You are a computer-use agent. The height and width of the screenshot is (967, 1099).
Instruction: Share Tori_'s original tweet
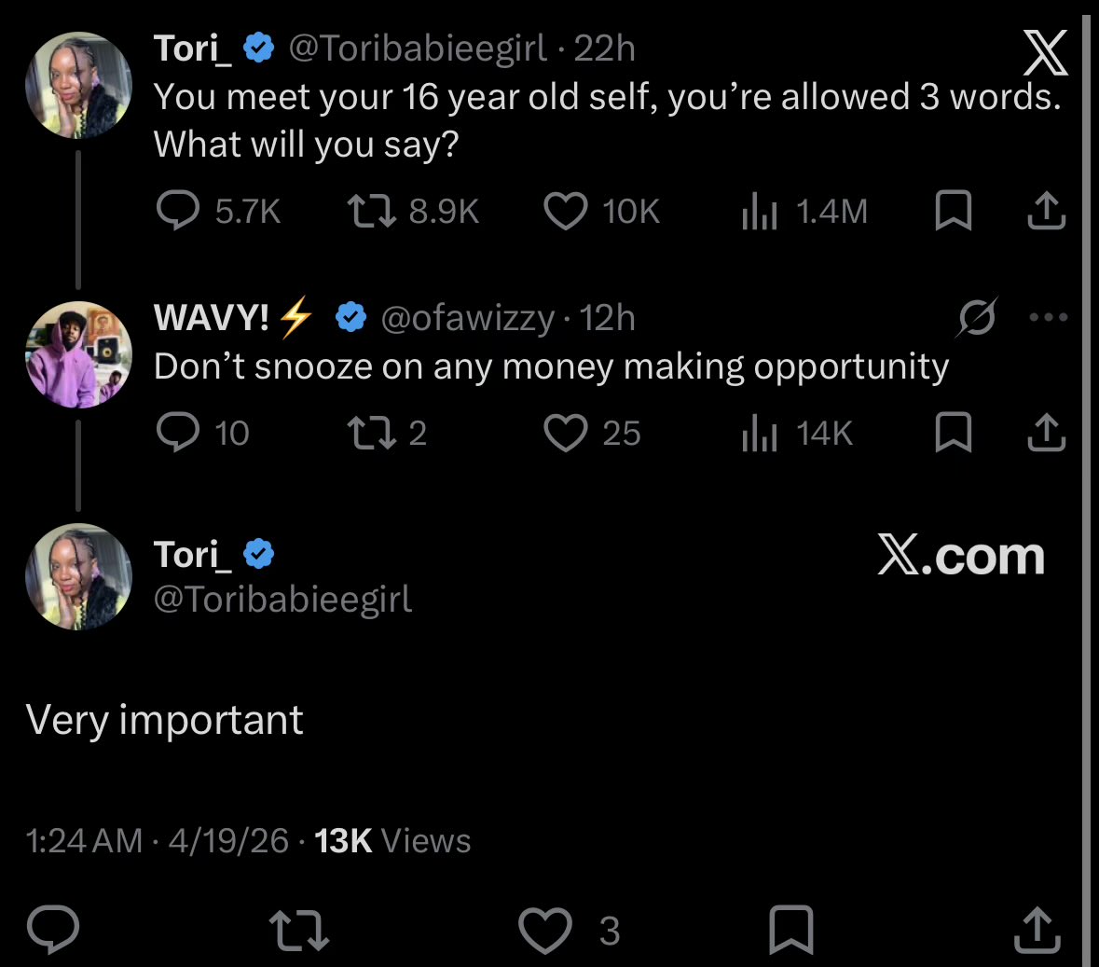[1046, 211]
